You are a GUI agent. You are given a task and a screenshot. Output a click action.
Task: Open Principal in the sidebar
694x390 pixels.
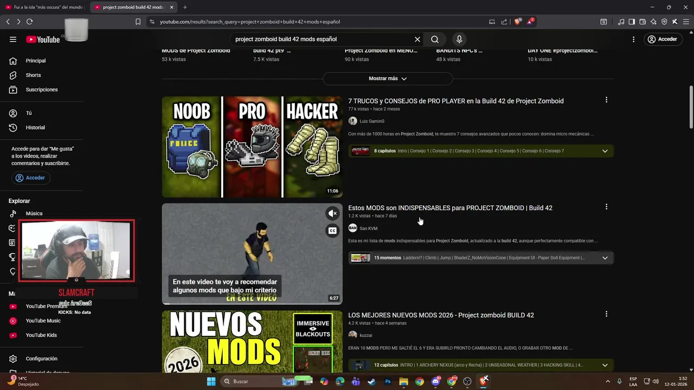[36, 61]
